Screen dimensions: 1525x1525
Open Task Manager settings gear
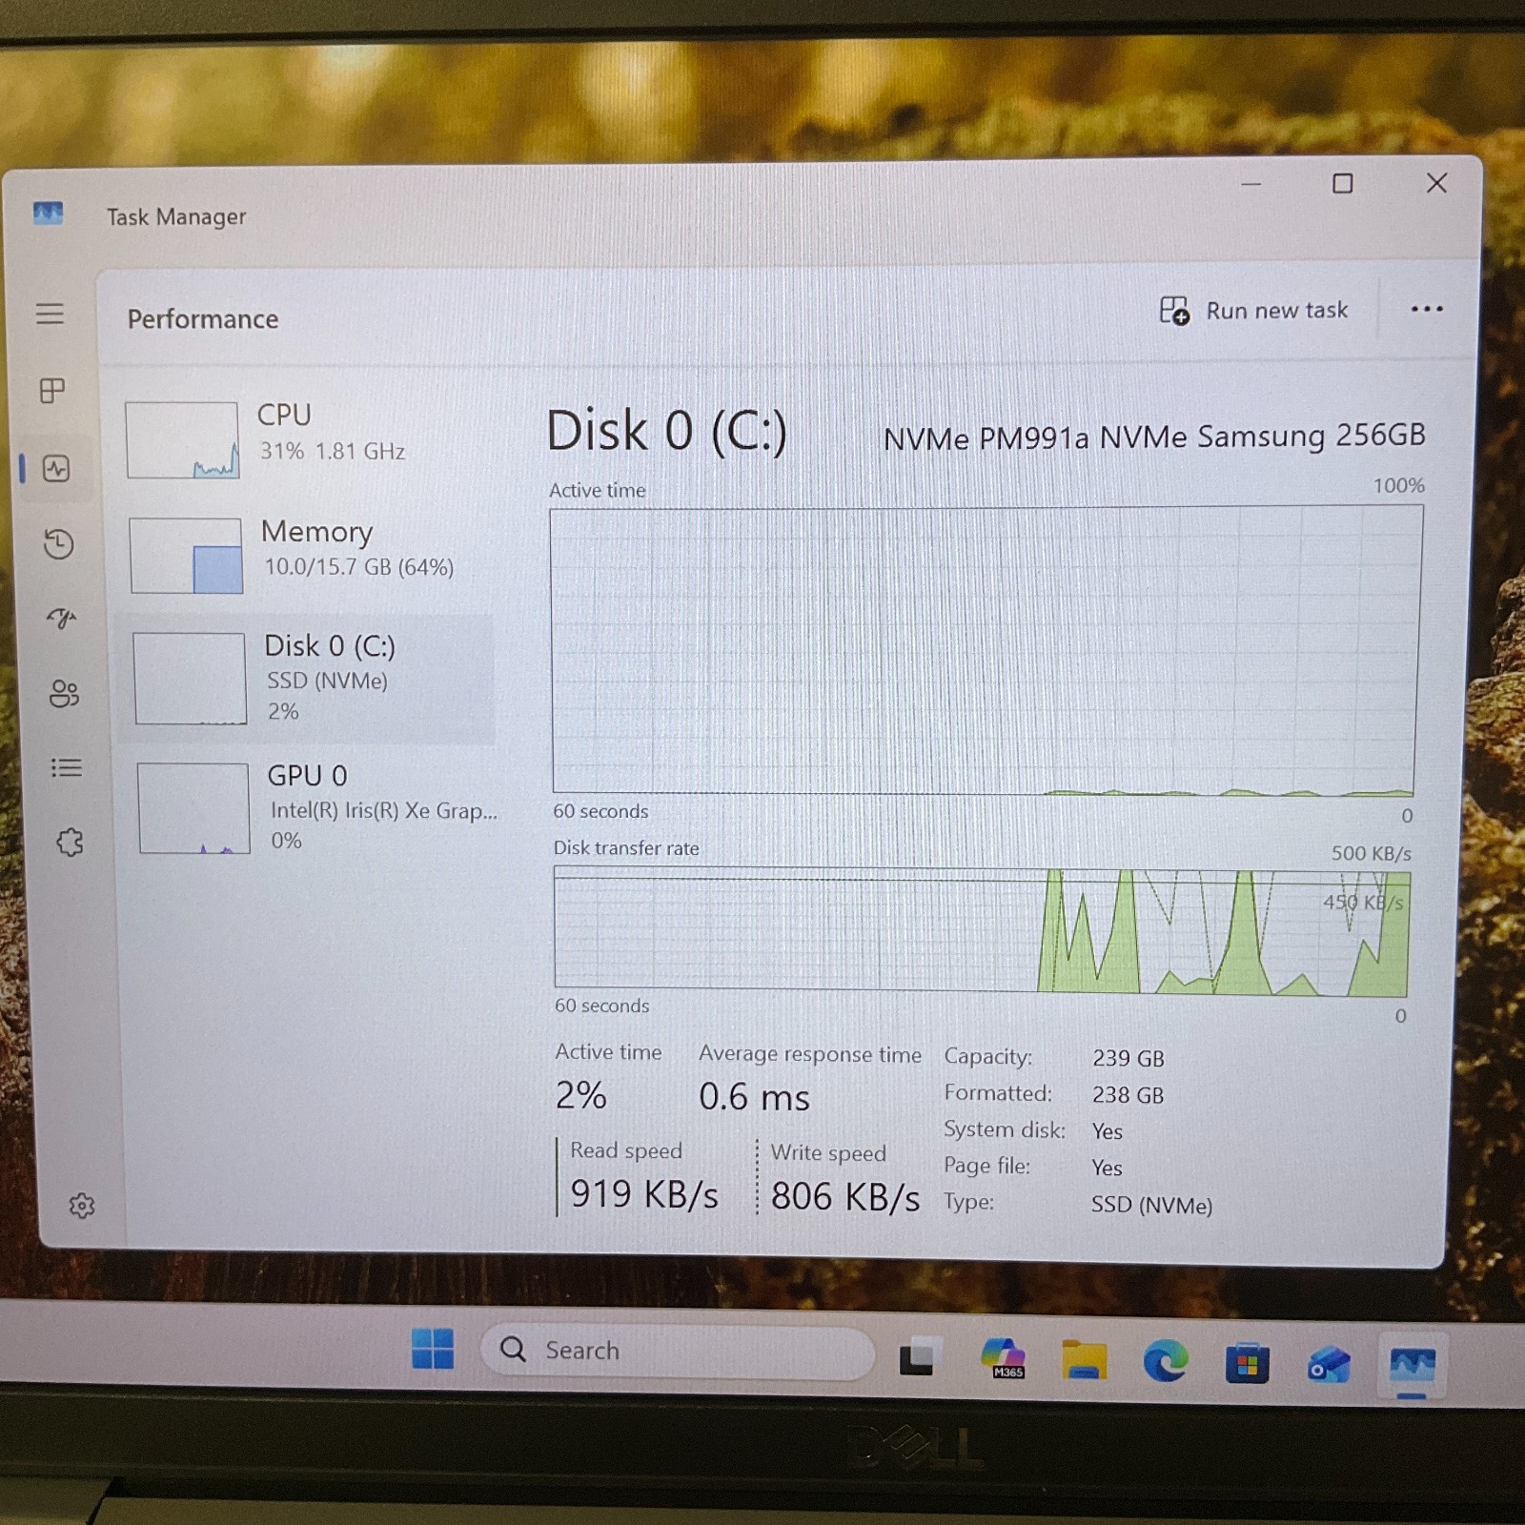(x=82, y=1206)
